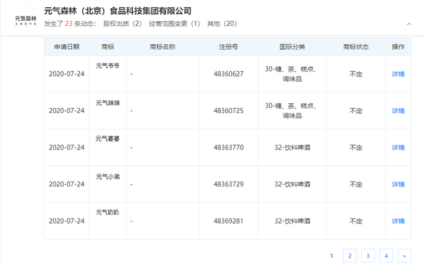The image size is (424, 266).
Task: Click column header 操作
Action: tap(398, 47)
